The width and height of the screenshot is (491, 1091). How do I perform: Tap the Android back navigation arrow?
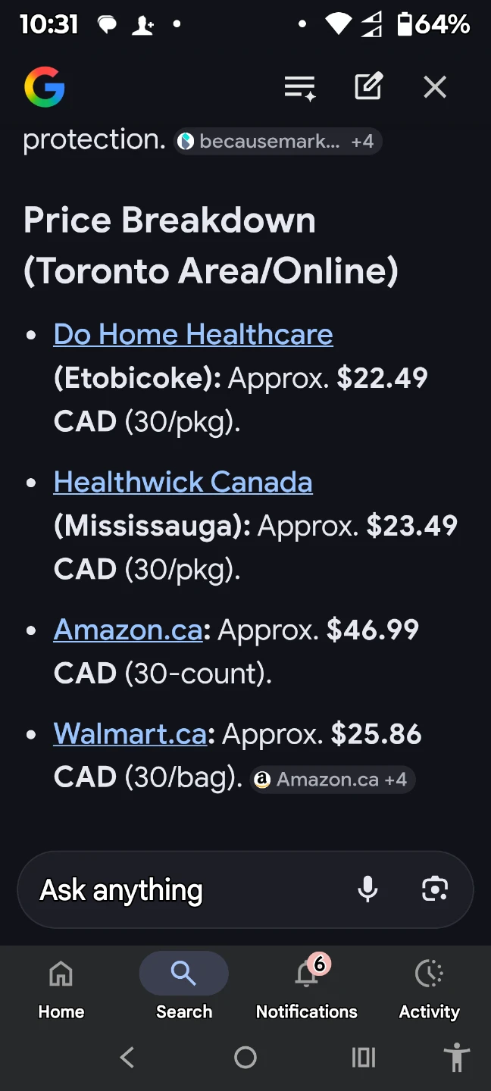[x=127, y=1057]
